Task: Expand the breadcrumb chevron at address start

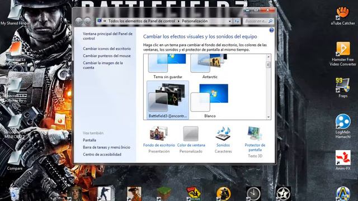Action: coord(105,21)
